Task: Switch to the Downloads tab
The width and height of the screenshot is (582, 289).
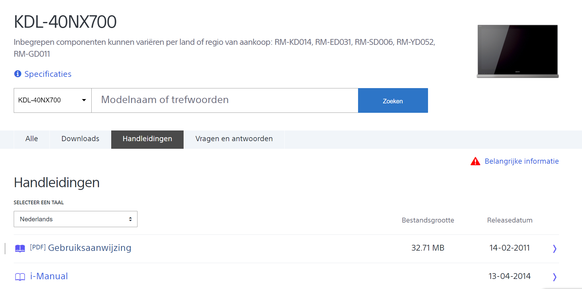Action: (x=80, y=139)
